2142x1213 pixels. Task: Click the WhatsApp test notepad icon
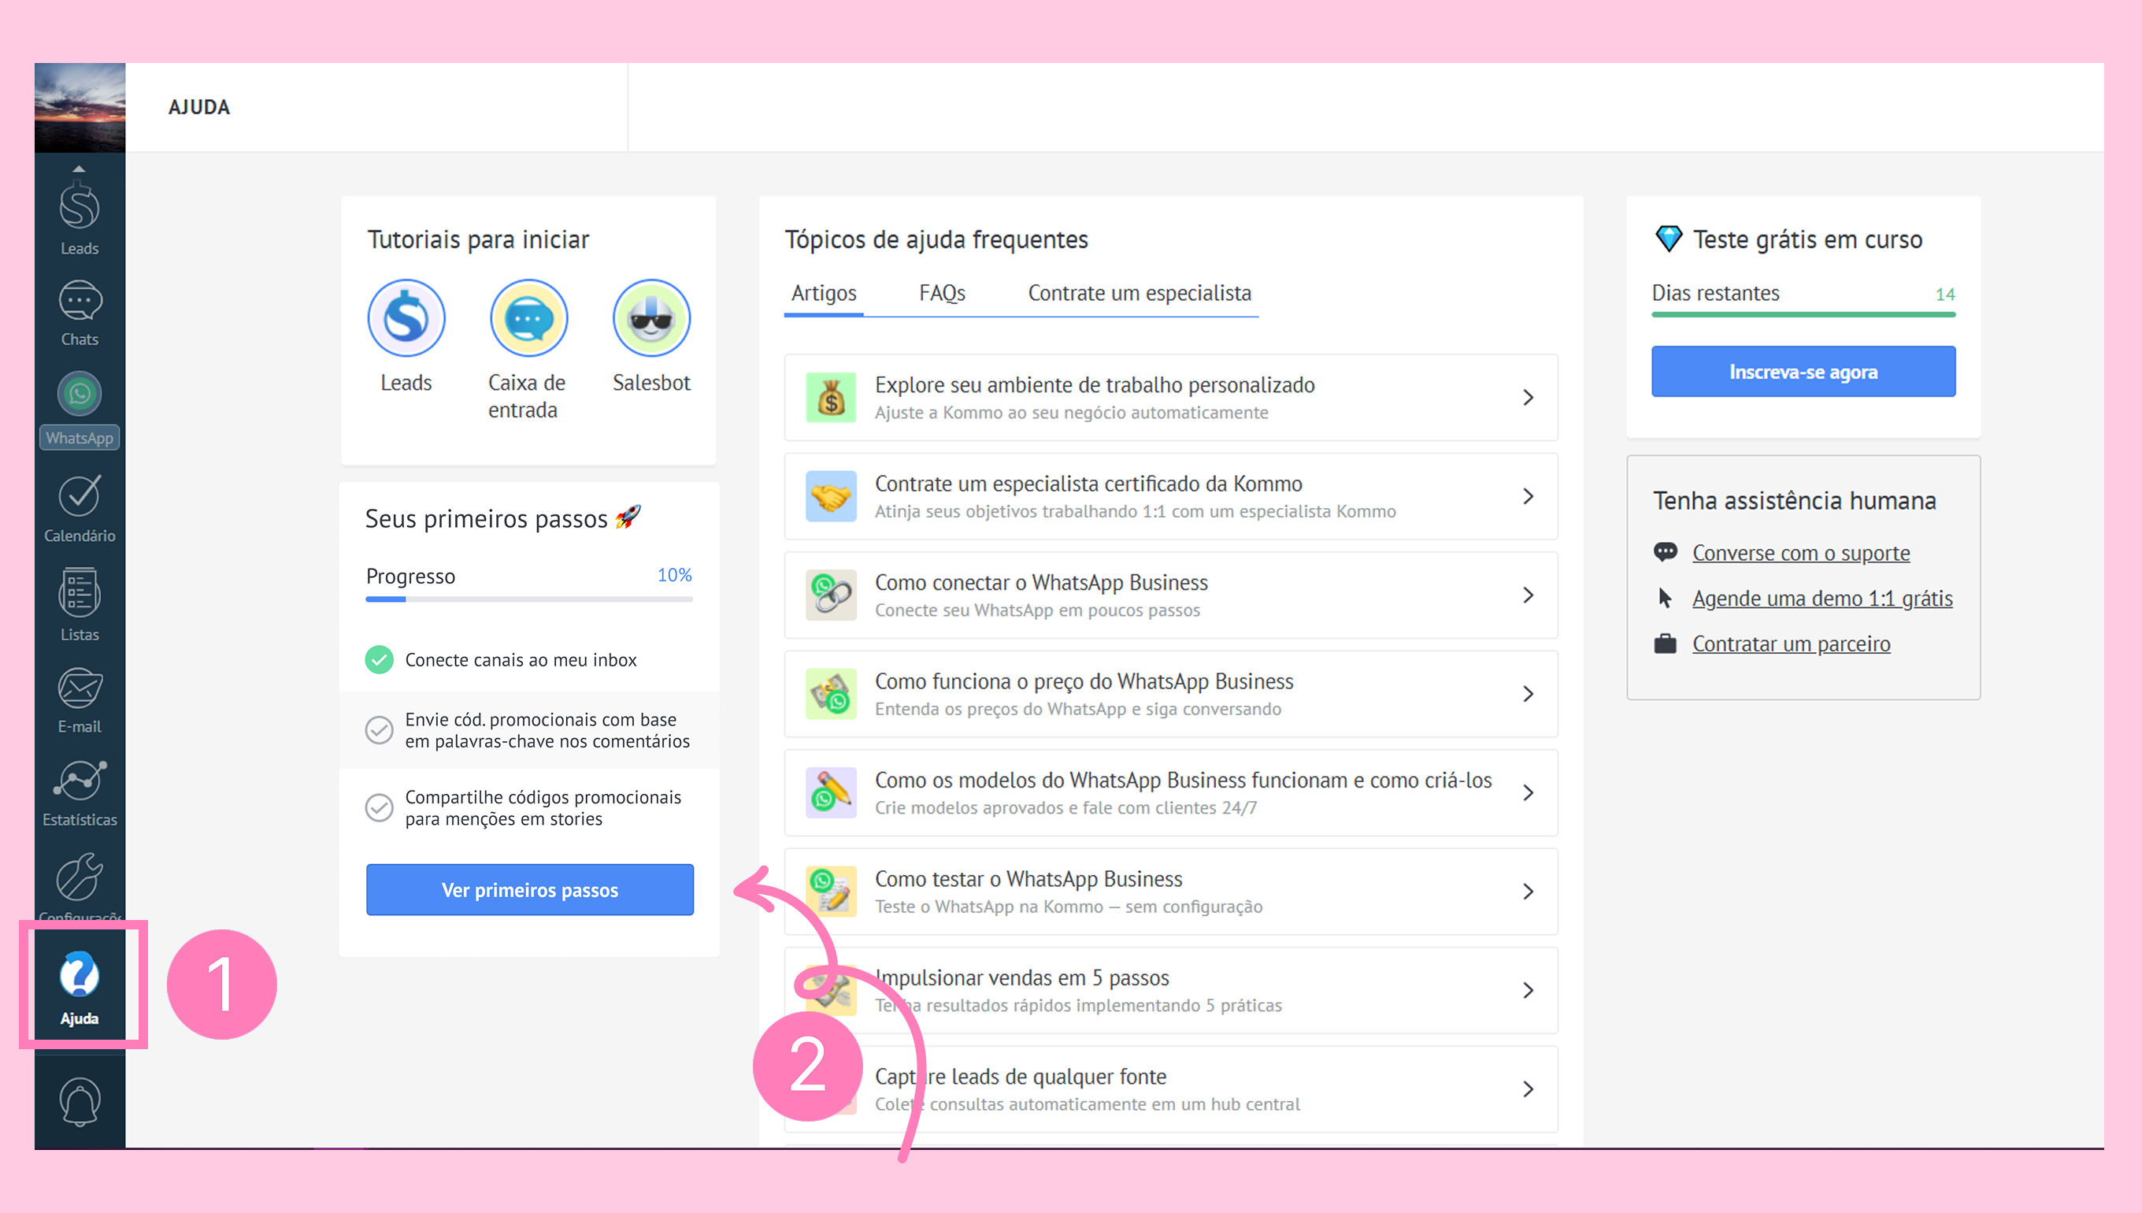pyautogui.click(x=830, y=892)
